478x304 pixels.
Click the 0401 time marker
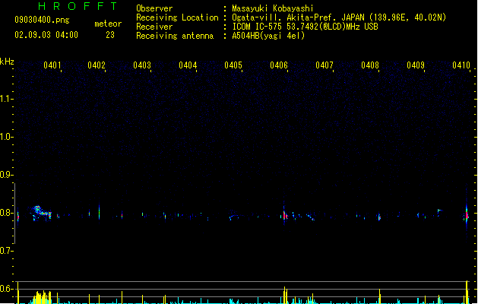[x=52, y=65]
